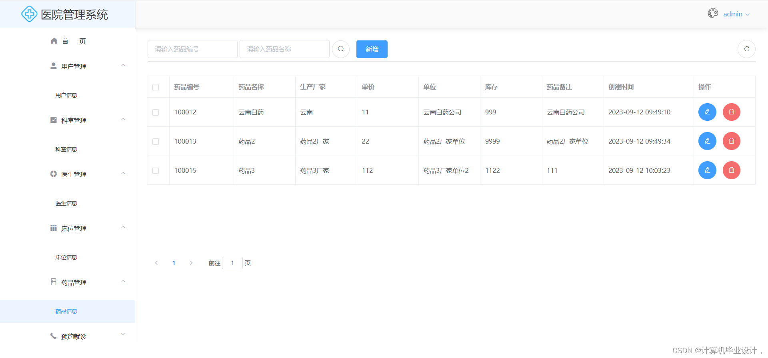Click the 新增 button
Screen dimensions: 768x358
pyautogui.click(x=372, y=49)
